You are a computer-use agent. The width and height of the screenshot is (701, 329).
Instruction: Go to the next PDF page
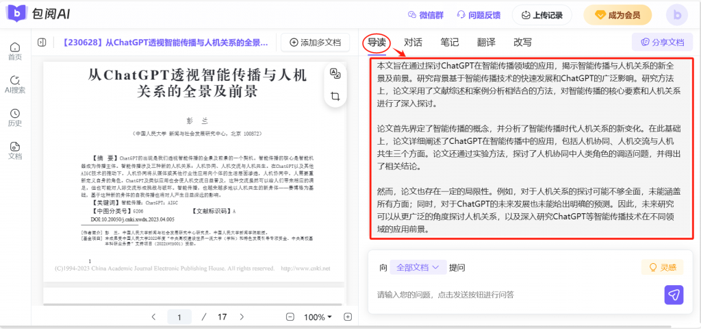pos(242,317)
